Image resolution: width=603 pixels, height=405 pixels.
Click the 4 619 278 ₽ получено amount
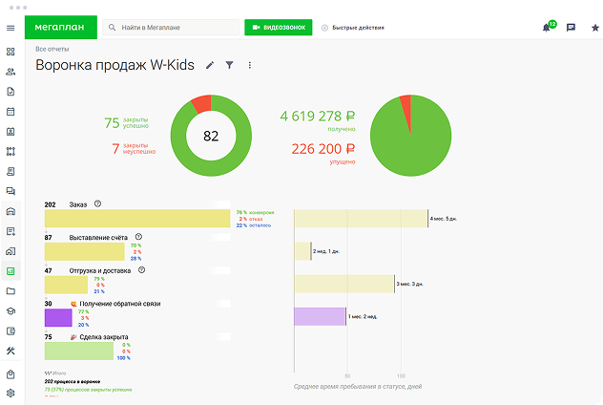point(318,120)
